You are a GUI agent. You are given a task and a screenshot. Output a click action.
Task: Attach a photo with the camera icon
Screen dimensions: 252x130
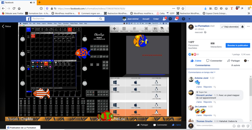tap(239, 126)
